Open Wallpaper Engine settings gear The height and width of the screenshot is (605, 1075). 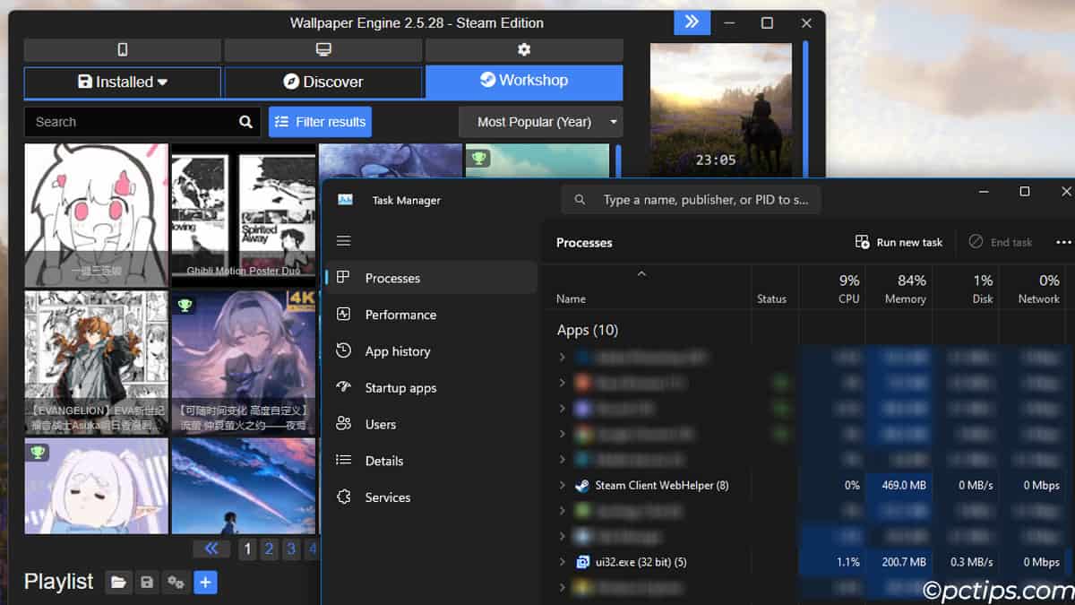click(524, 49)
